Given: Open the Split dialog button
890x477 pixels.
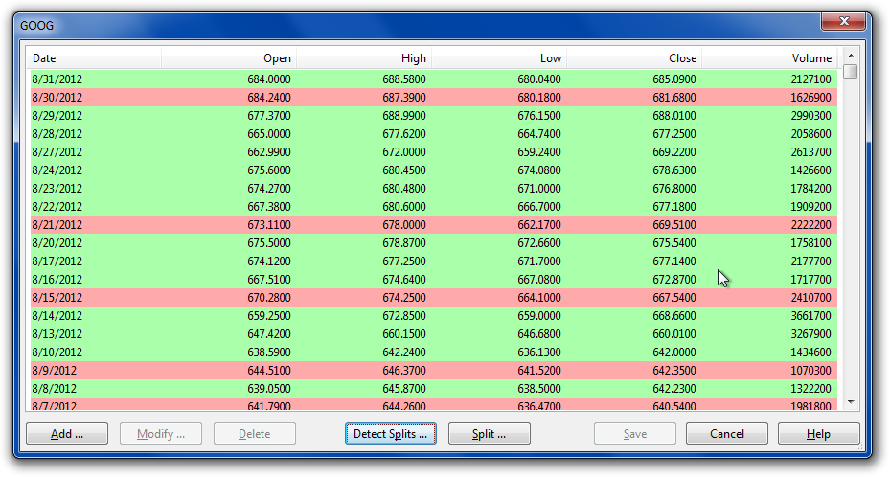Looking at the screenshot, I should point(489,434).
